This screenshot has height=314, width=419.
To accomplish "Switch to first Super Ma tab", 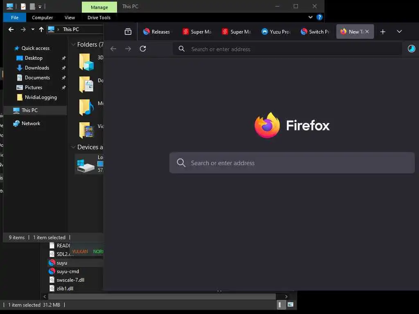I will 197,32.
